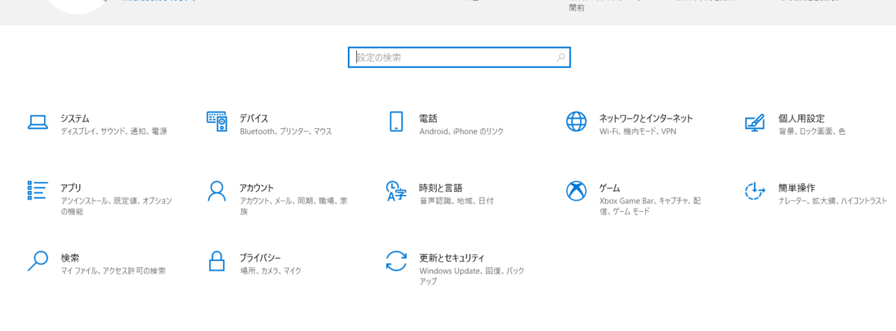Open the 個人用設定 monitor and brush icon
Screen dimensions: 896x331
(756, 123)
